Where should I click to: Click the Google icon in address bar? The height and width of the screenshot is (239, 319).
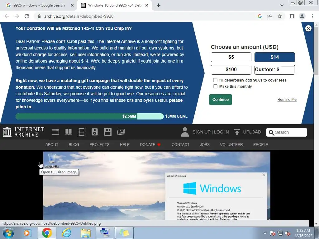259,16
